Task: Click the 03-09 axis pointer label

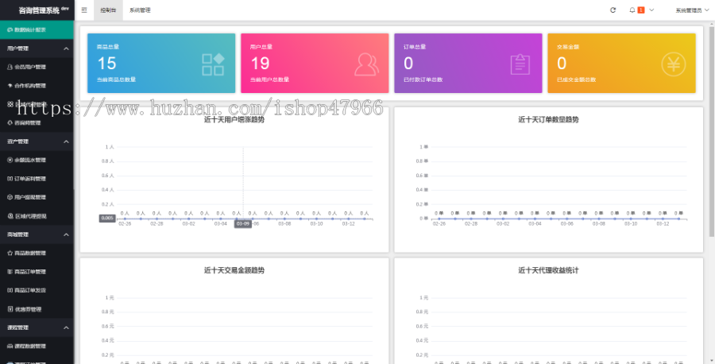Action: point(243,224)
